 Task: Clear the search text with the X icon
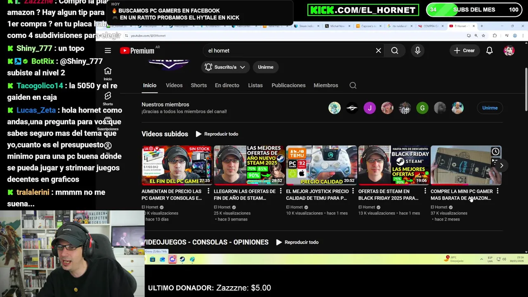[x=378, y=50]
